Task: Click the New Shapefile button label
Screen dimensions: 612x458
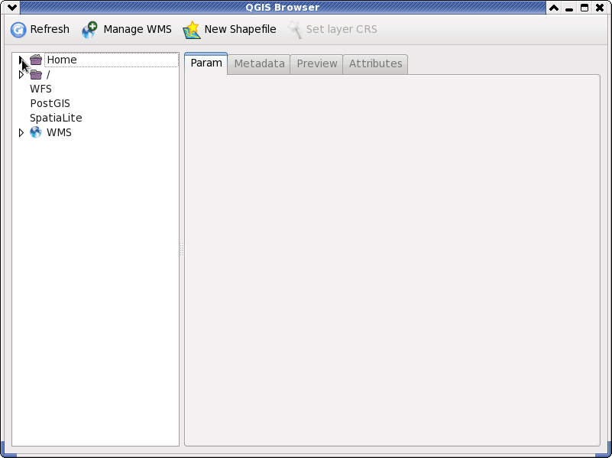Action: pyautogui.click(x=240, y=29)
